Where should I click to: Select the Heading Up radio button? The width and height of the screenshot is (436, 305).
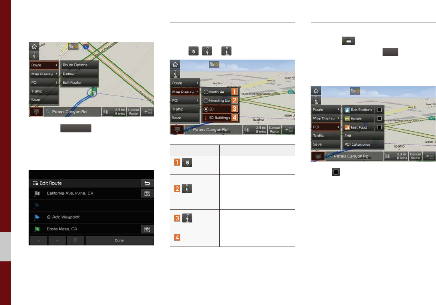(206, 101)
